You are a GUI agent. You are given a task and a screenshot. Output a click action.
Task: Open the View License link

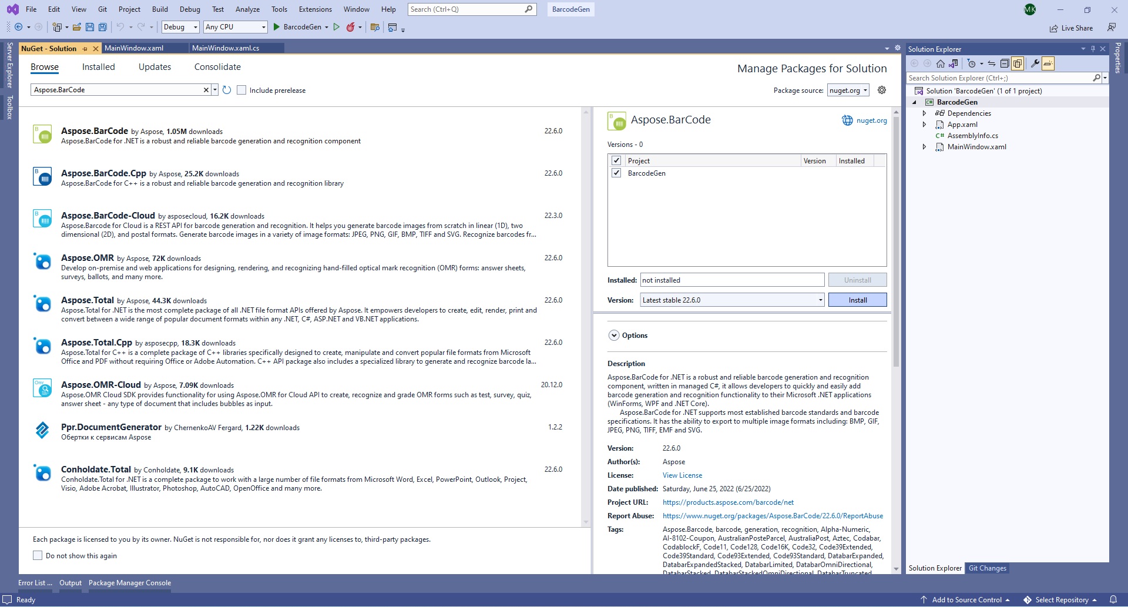[x=682, y=475]
